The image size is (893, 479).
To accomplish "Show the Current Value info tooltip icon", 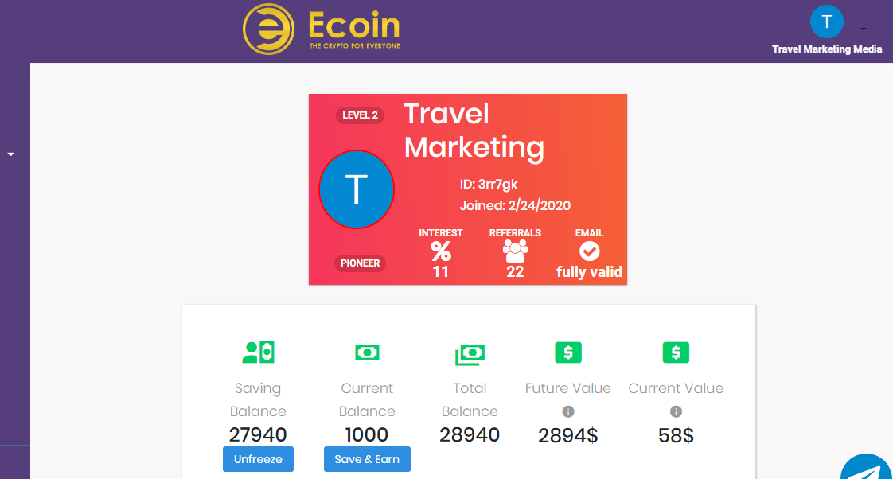I will 676,411.
